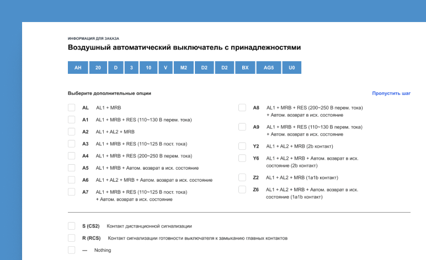
Task: Select the 20 code segment
Action: coord(98,68)
